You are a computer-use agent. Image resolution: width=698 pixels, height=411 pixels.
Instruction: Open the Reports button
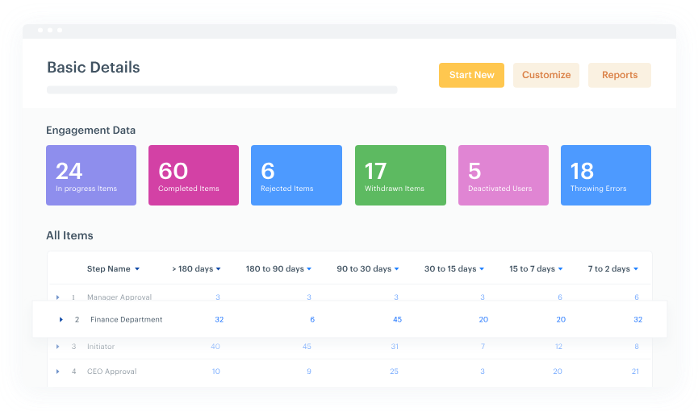coord(619,75)
